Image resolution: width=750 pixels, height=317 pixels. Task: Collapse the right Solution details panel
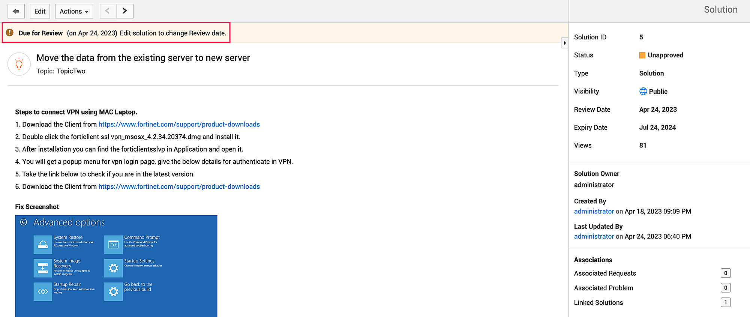pyautogui.click(x=565, y=43)
